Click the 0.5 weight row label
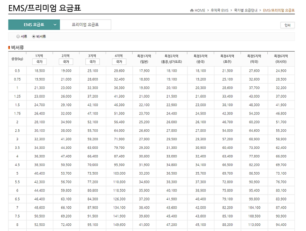 [17, 71]
